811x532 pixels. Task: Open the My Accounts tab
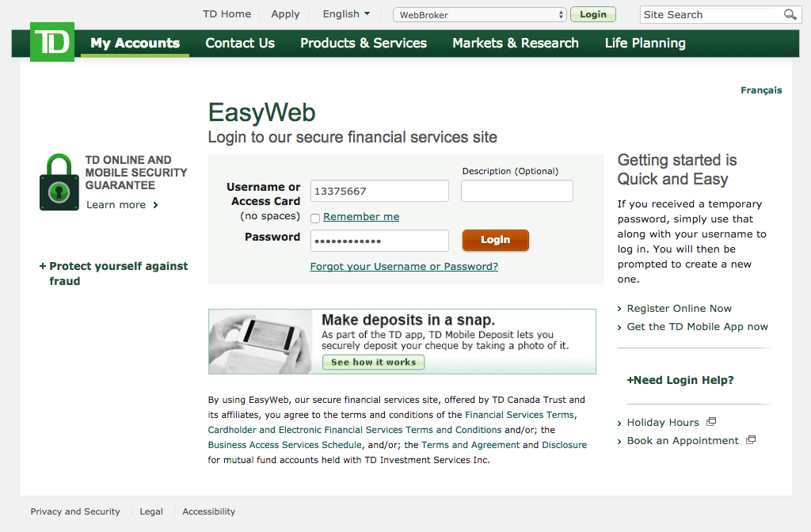pyautogui.click(x=135, y=43)
